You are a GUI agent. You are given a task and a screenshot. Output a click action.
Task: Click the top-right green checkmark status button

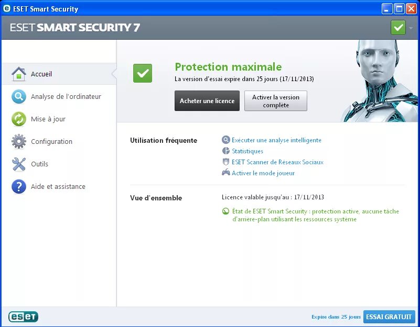coord(398,28)
